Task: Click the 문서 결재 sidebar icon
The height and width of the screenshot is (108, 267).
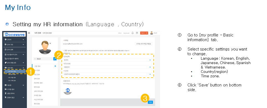Action: point(6,50)
